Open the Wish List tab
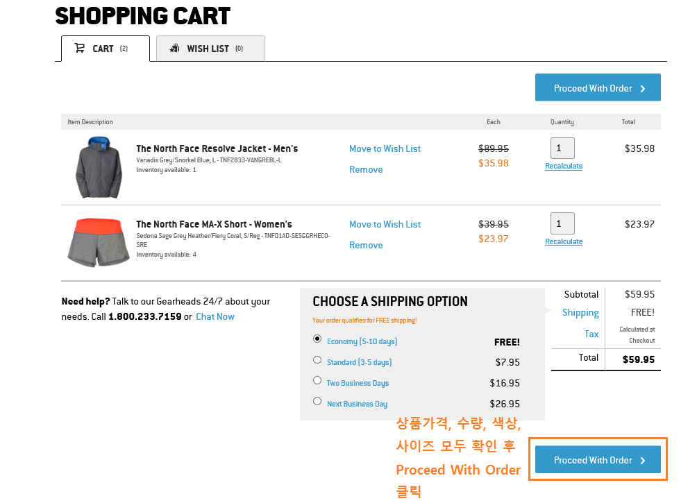 pyautogui.click(x=211, y=49)
